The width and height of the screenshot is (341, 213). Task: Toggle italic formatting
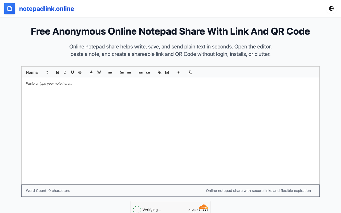pyautogui.click(x=65, y=72)
